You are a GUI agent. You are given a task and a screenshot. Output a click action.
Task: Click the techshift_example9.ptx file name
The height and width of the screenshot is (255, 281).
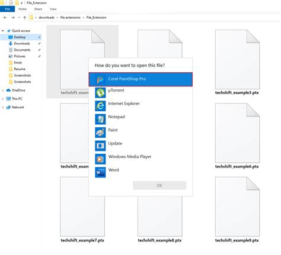[237, 240]
